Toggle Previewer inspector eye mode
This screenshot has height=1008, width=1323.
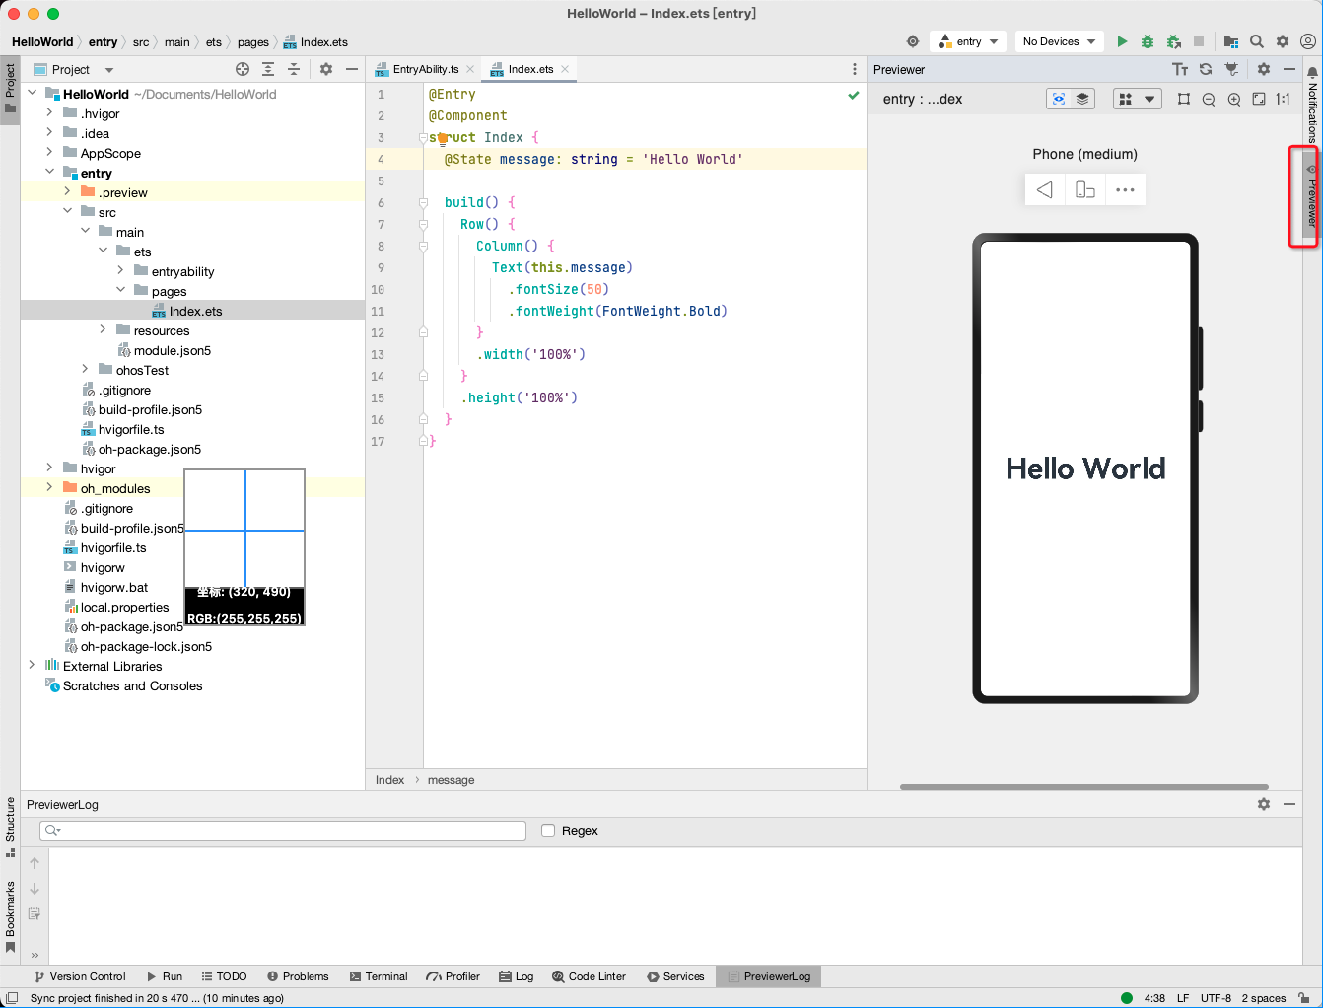pyautogui.click(x=1059, y=99)
